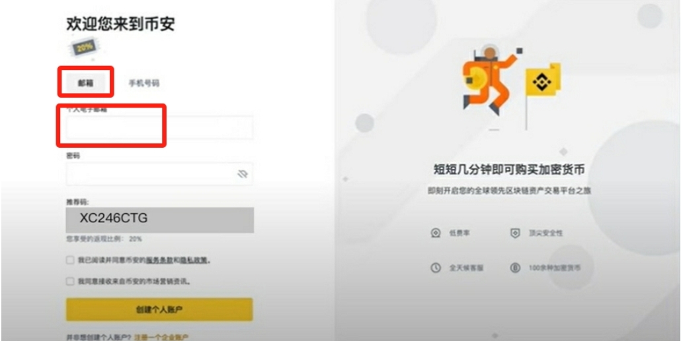Click the 顶尖安全性 shield icon
The image size is (681, 341).
click(x=514, y=233)
